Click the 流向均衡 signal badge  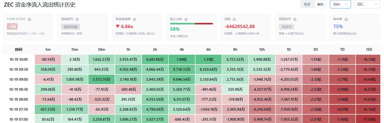tap(71, 27)
